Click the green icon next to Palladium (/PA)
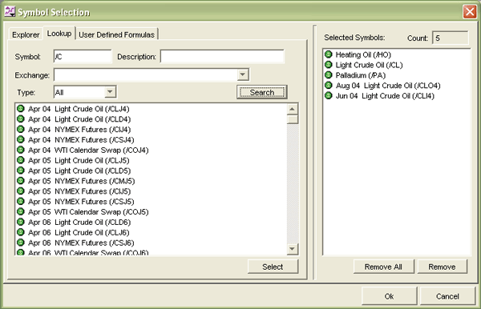This screenshot has width=481, height=309. 328,75
